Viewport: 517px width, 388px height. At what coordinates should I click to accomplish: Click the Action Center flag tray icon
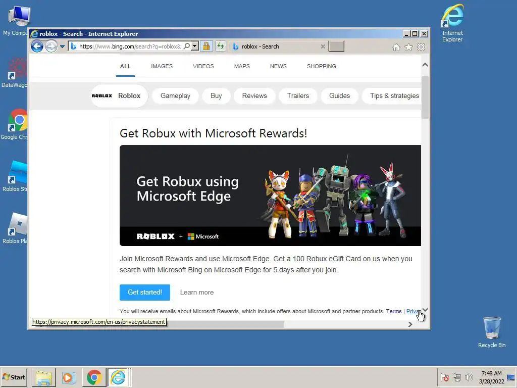coord(444,377)
